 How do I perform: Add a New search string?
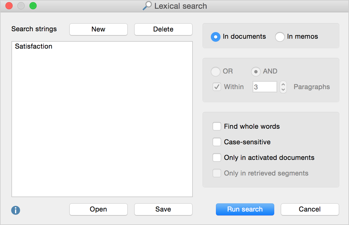pos(98,29)
